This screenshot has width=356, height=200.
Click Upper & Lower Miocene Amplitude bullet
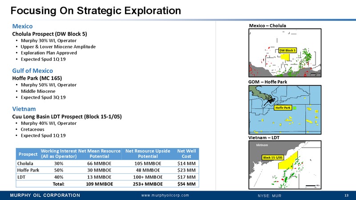pos(58,47)
